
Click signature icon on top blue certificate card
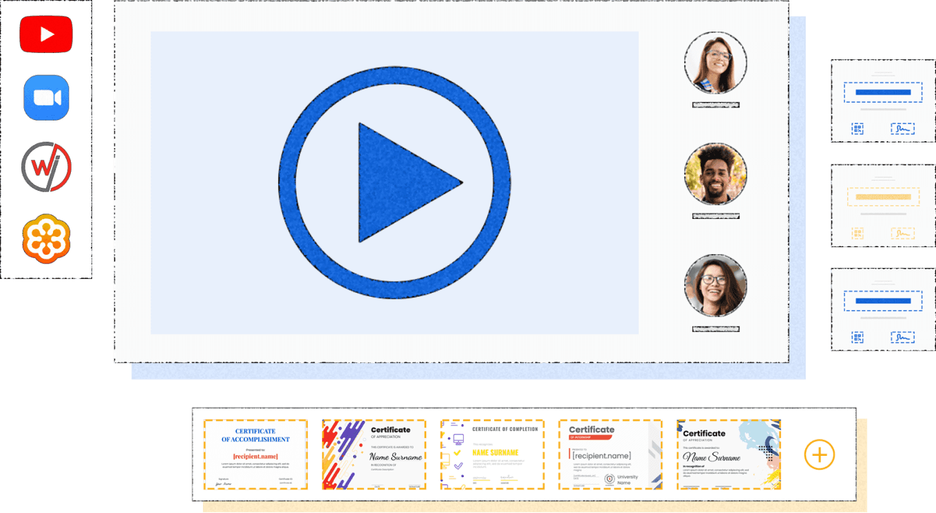(902, 129)
